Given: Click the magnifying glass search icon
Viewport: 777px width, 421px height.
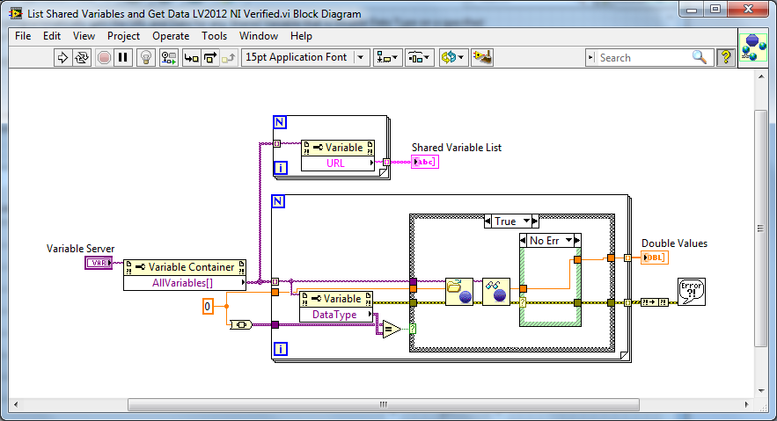Looking at the screenshot, I should pyautogui.click(x=700, y=57).
